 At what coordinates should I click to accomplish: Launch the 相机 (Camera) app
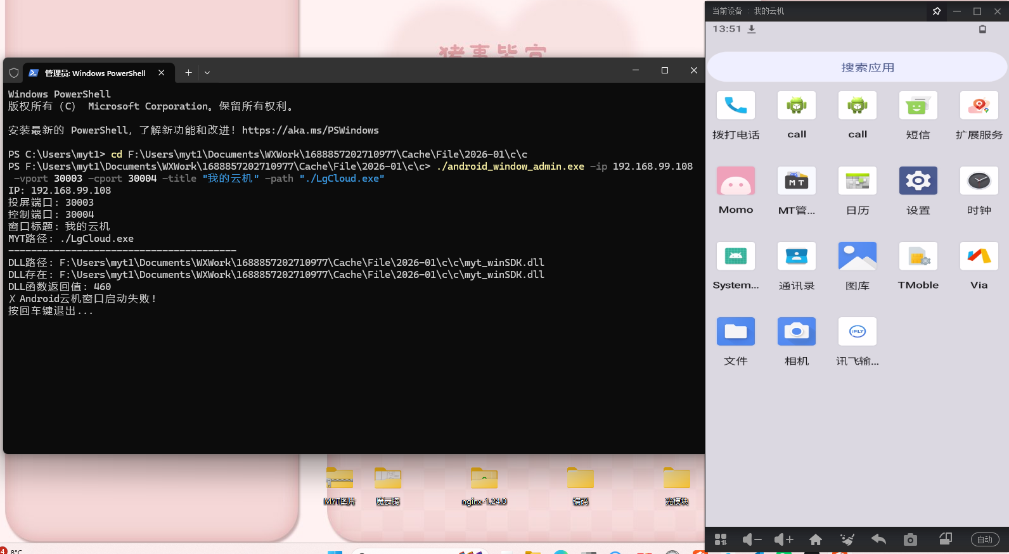coord(796,332)
